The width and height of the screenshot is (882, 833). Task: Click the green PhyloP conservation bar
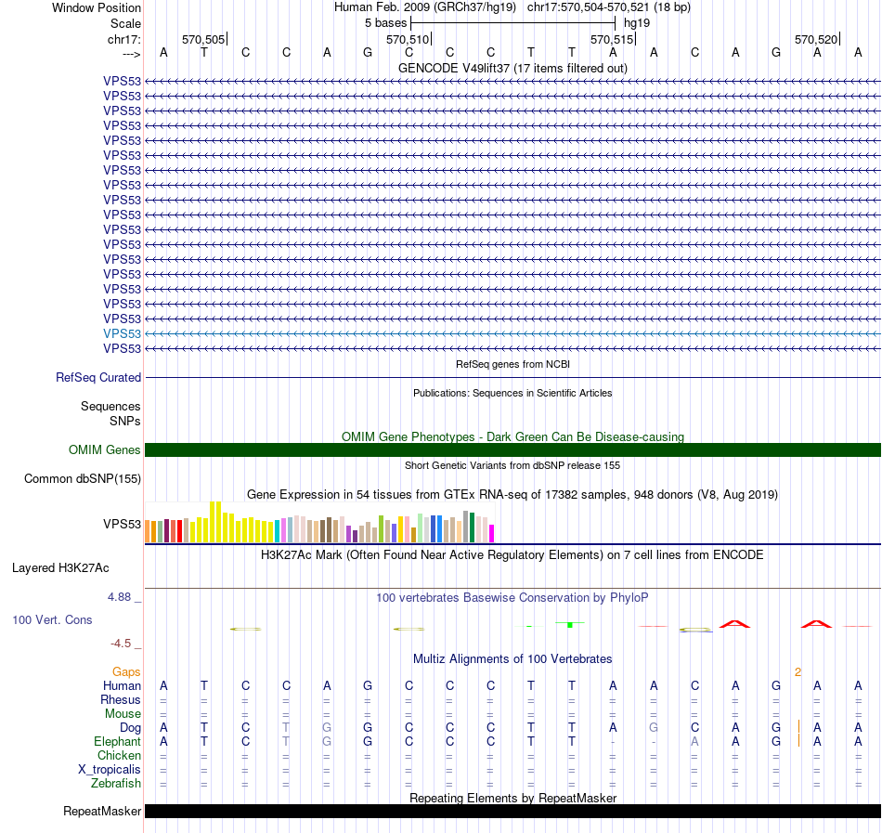(x=570, y=624)
